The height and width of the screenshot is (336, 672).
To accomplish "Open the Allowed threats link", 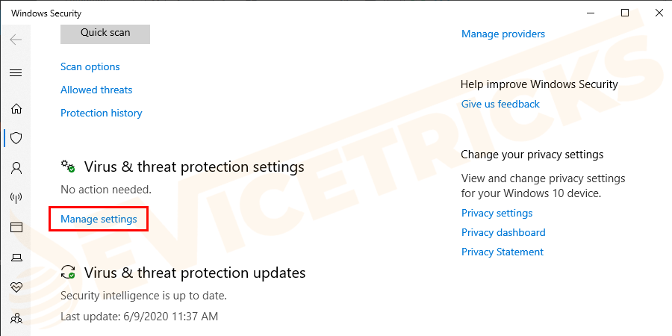I will coord(96,90).
